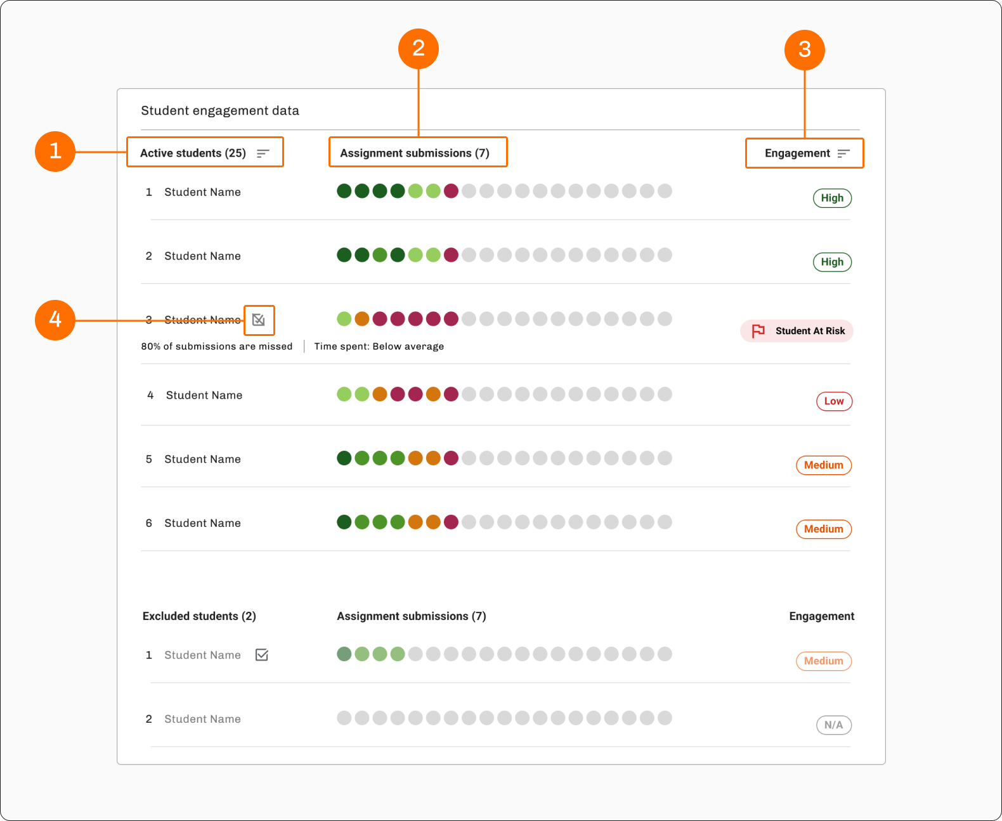Open active student 2 name
Viewport: 1002px width, 821px height.
(202, 256)
